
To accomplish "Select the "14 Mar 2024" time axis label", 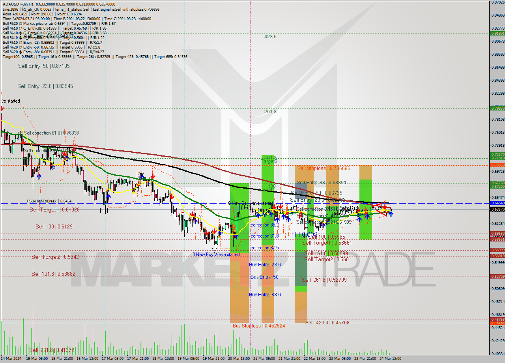I will [x=11, y=358].
